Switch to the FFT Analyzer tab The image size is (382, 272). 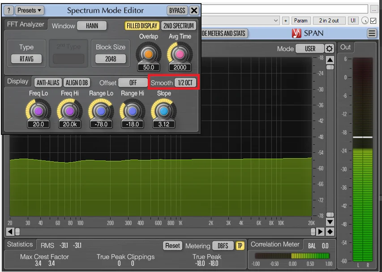point(25,25)
